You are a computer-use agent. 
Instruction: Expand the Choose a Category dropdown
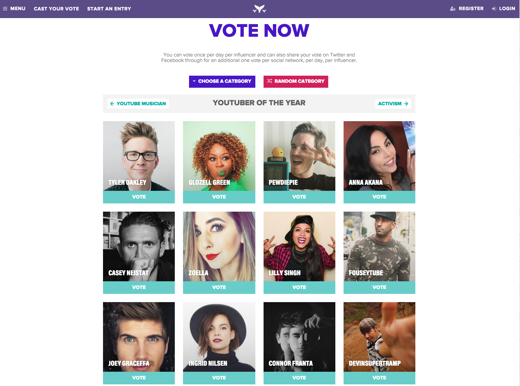[x=222, y=82]
